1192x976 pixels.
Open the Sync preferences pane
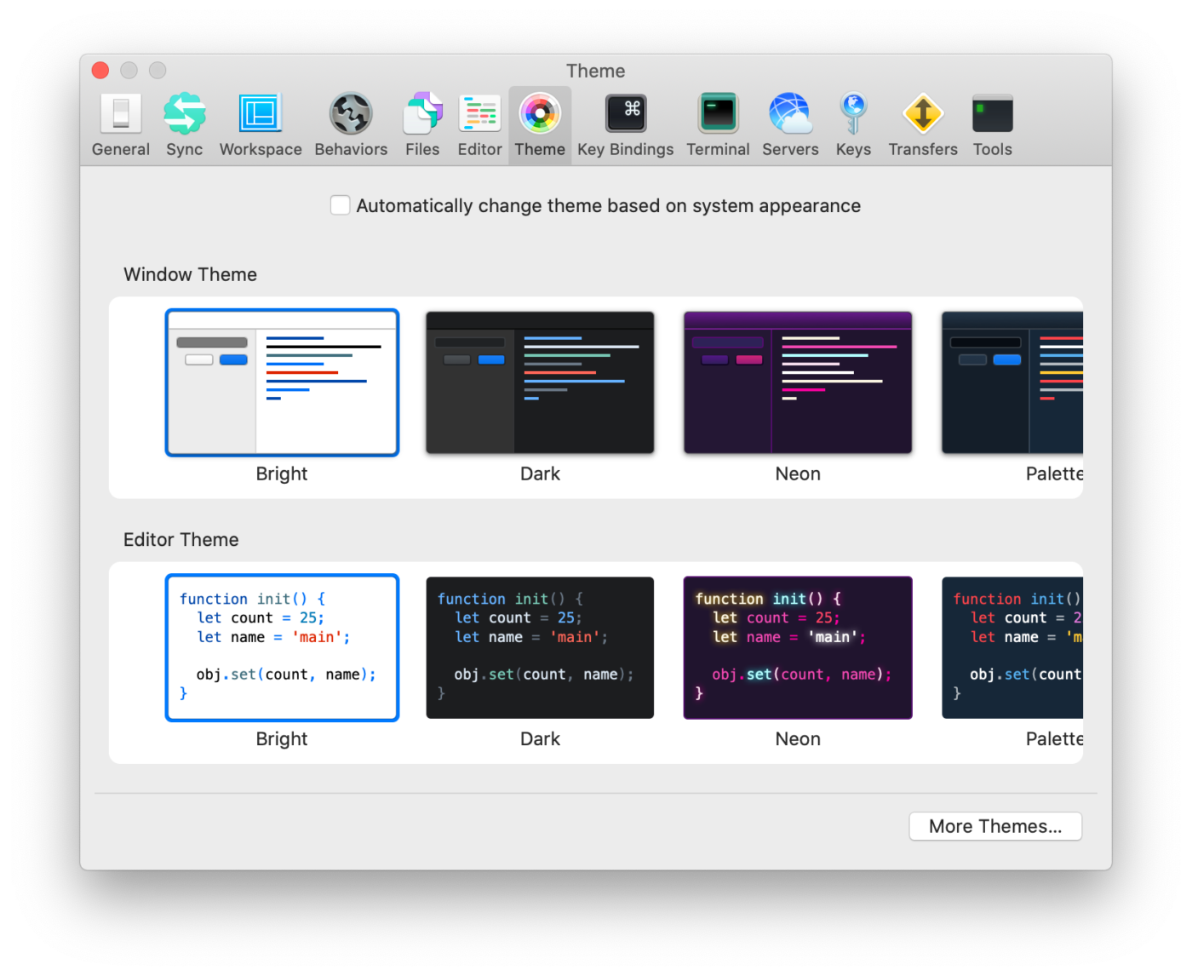pos(184,124)
